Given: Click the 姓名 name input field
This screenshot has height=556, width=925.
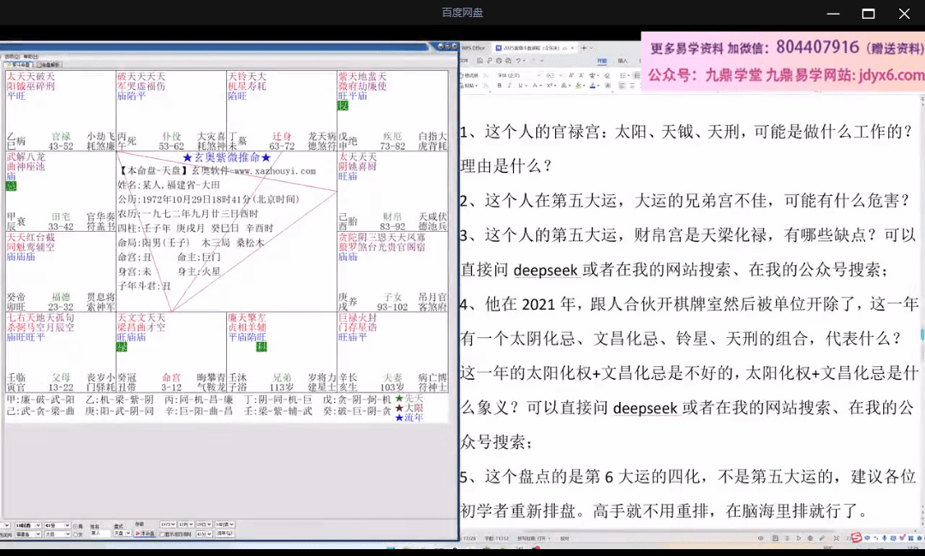Looking at the screenshot, I should 100,532.
